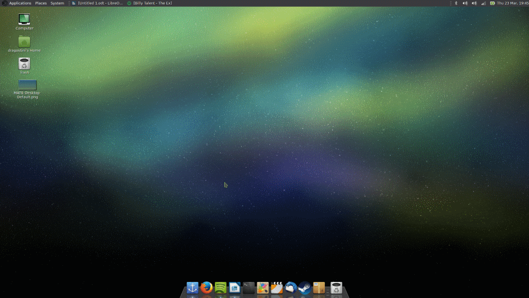Open Thunderbird mail from the dock
This screenshot has height=298, width=529.
[x=290, y=288]
